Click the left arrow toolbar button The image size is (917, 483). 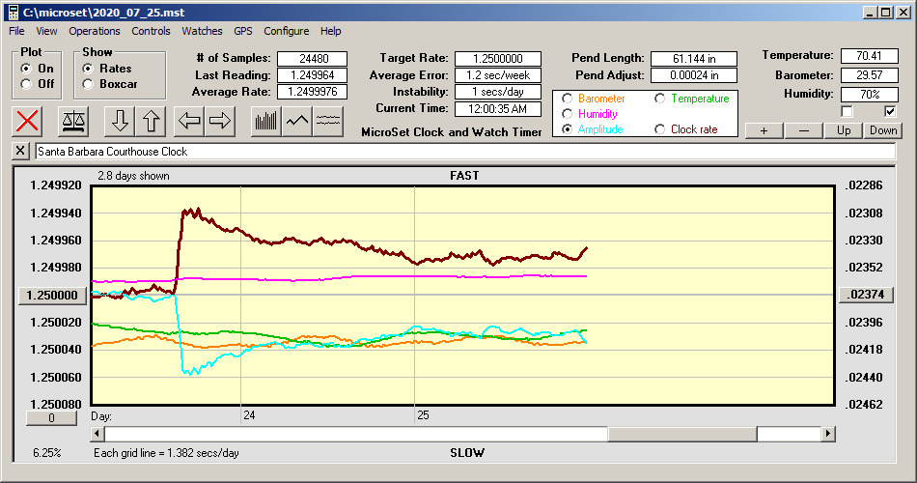tap(189, 121)
